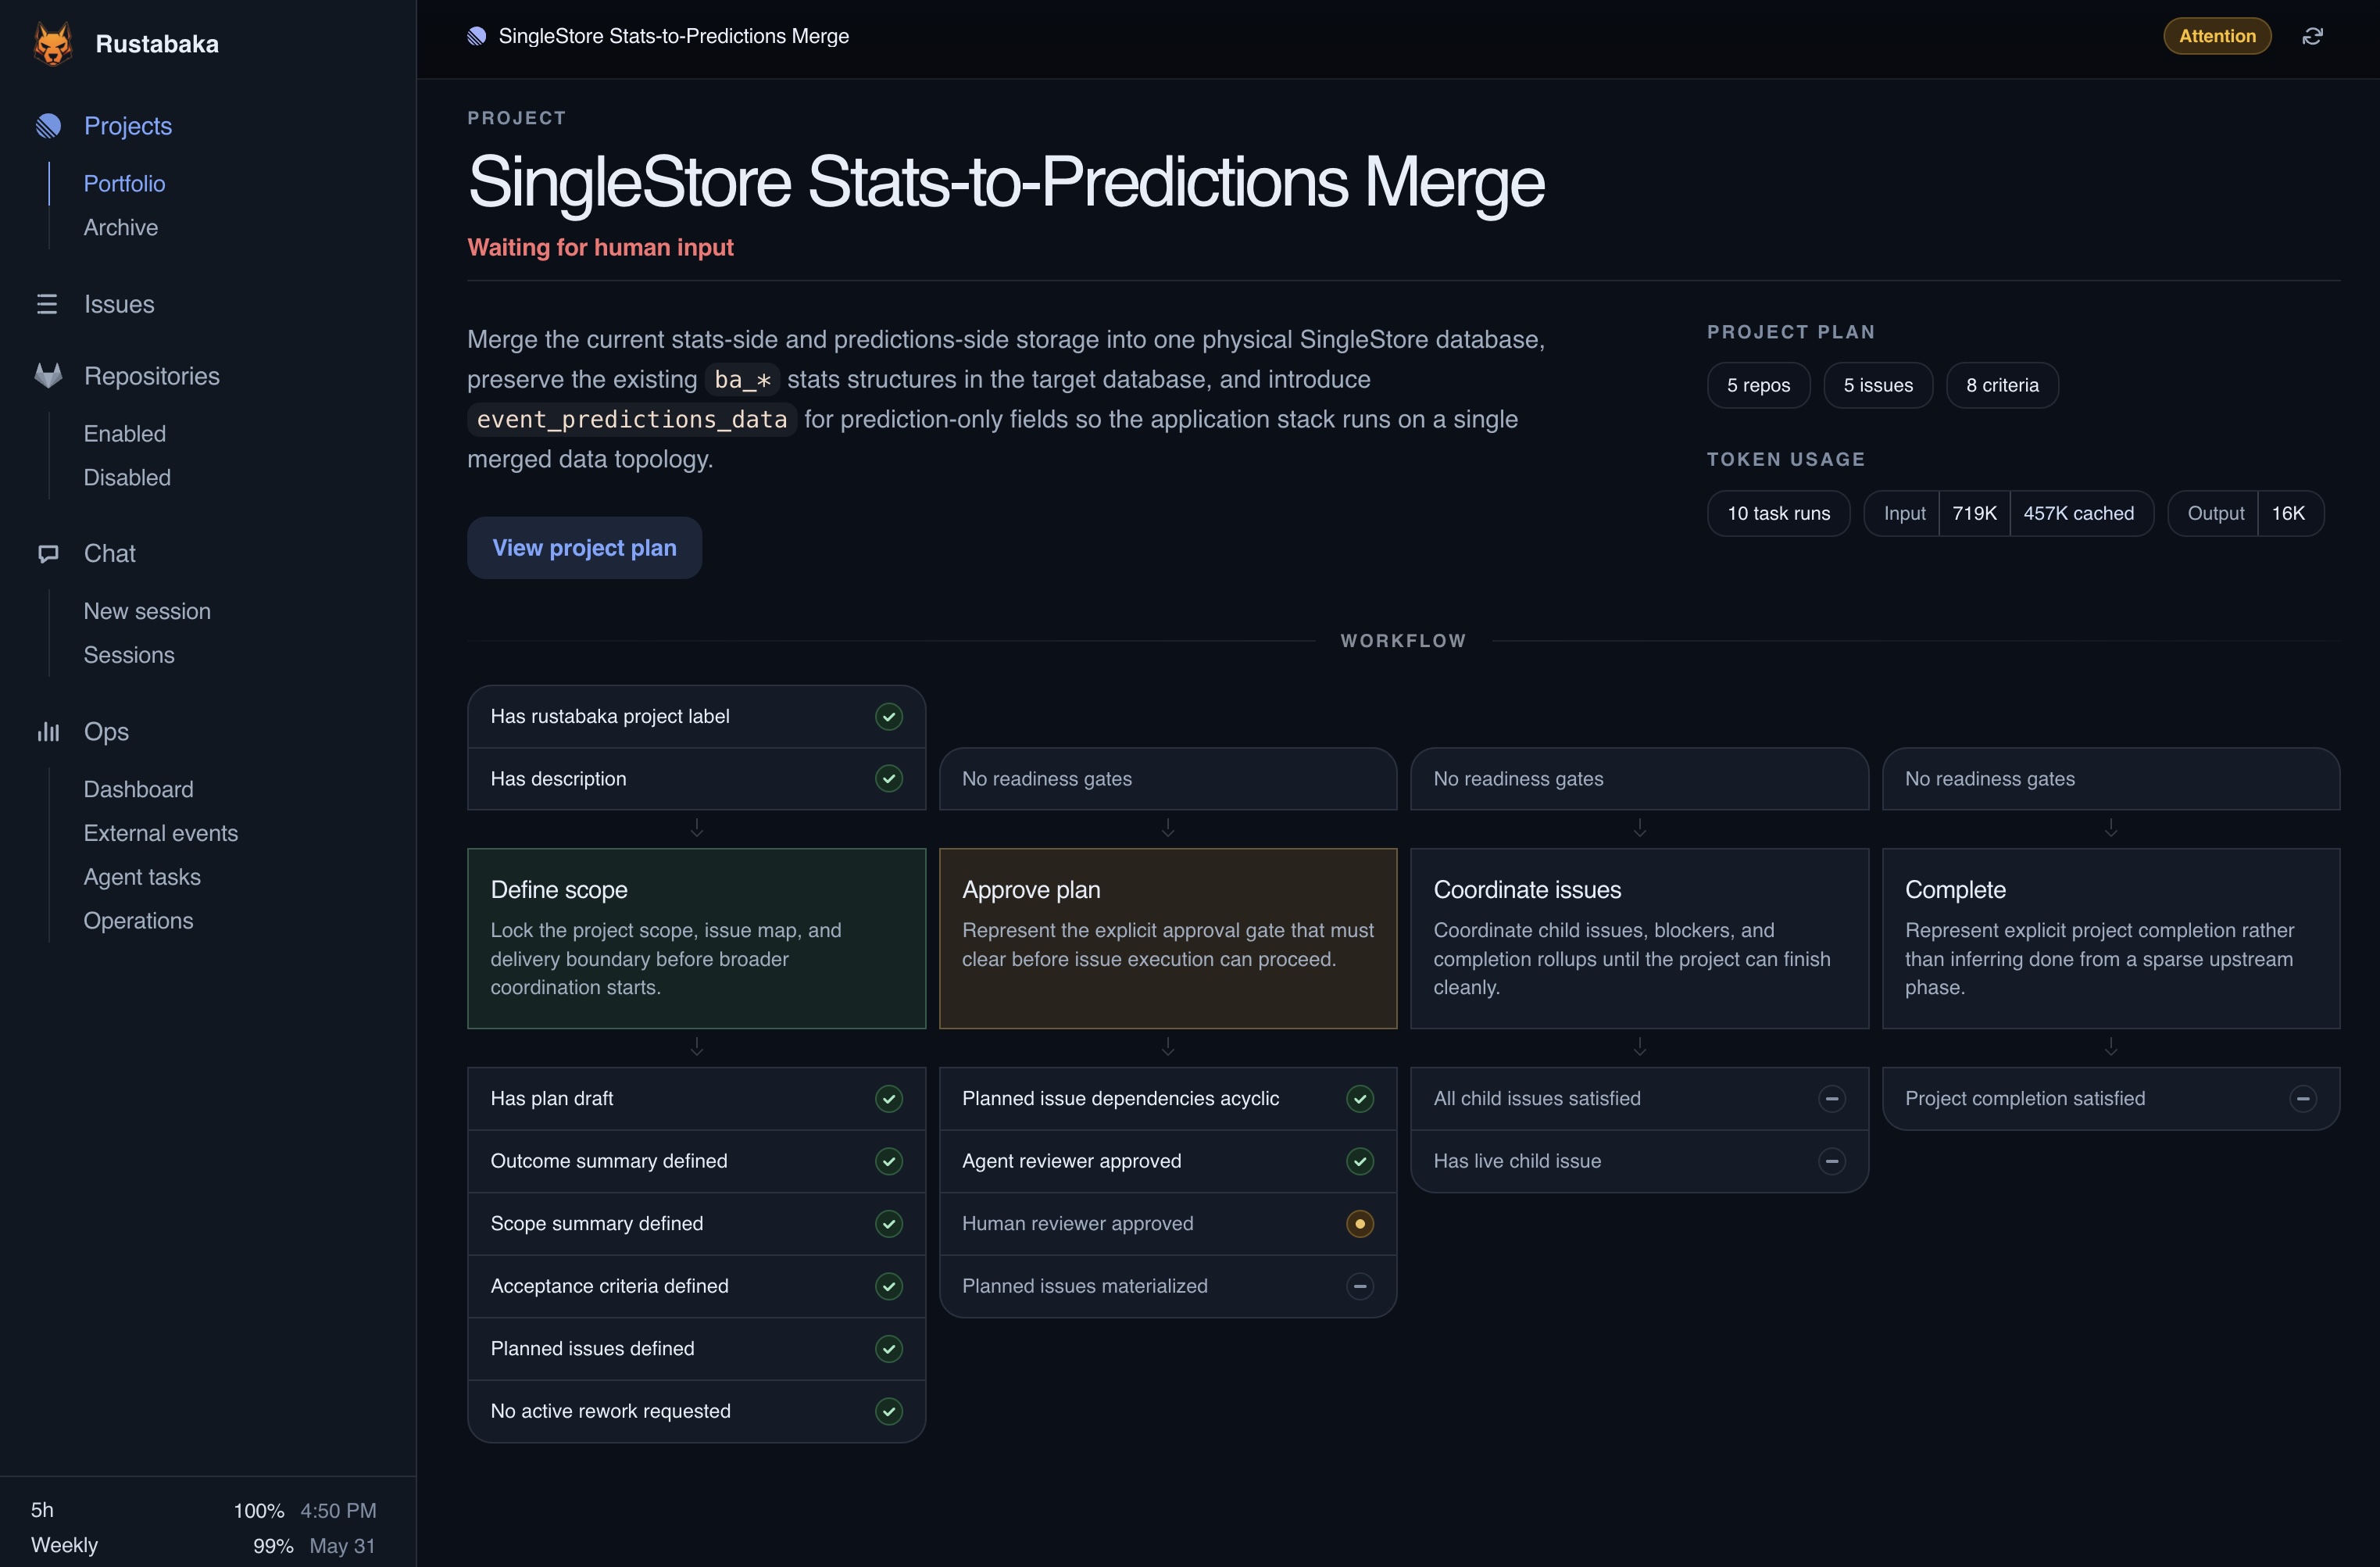Click dash status for All child issues satisfied
Image resolution: width=2380 pixels, height=1567 pixels.
pos(1832,1098)
